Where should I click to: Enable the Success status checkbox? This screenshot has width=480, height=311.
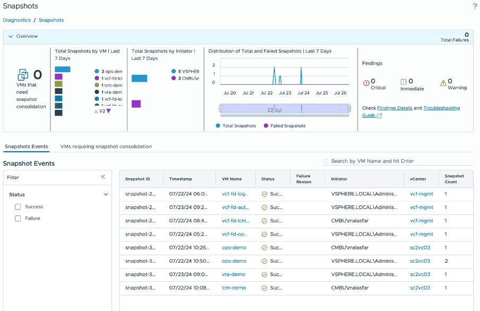[19, 206]
